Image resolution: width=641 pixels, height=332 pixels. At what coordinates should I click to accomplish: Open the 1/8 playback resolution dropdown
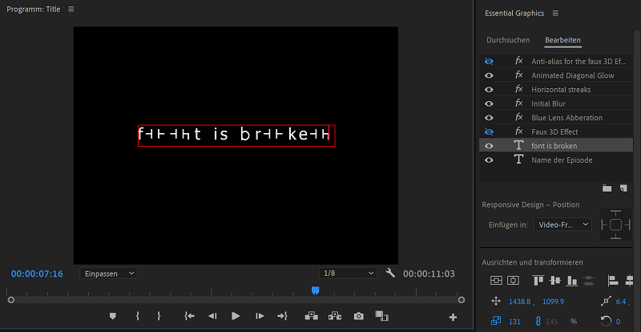[348, 273]
